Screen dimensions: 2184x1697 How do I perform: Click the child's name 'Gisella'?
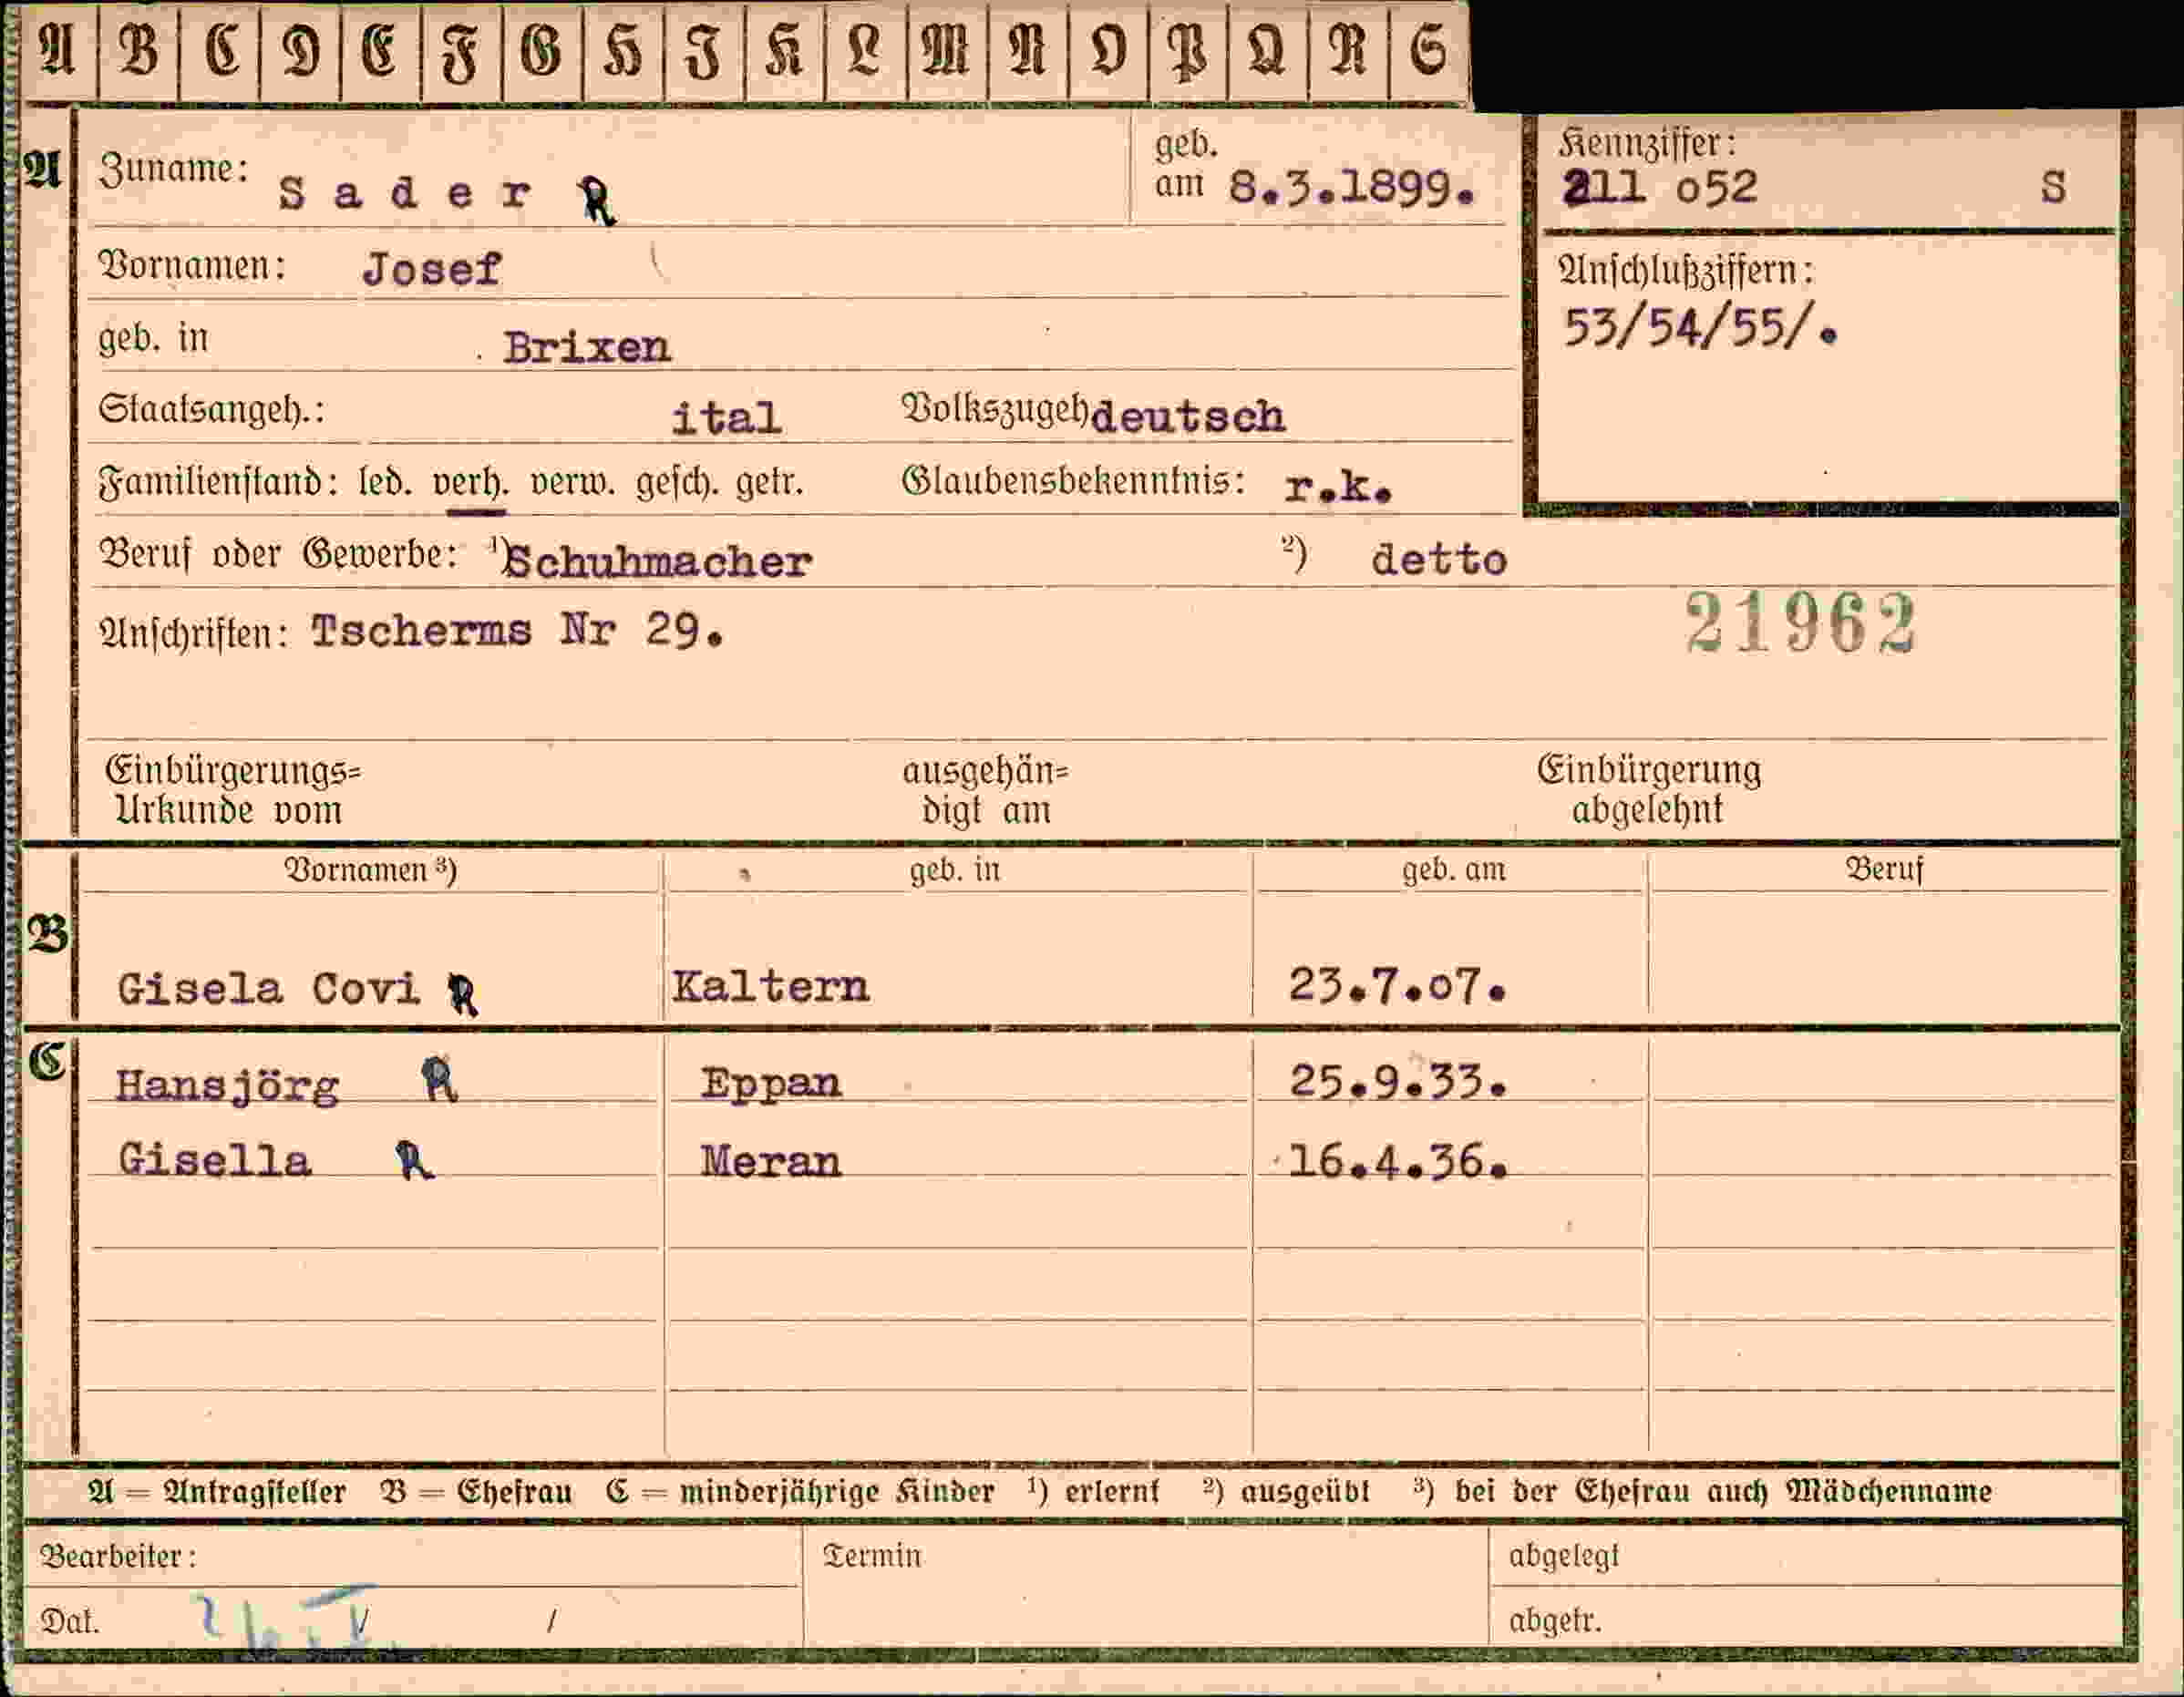tap(214, 1161)
